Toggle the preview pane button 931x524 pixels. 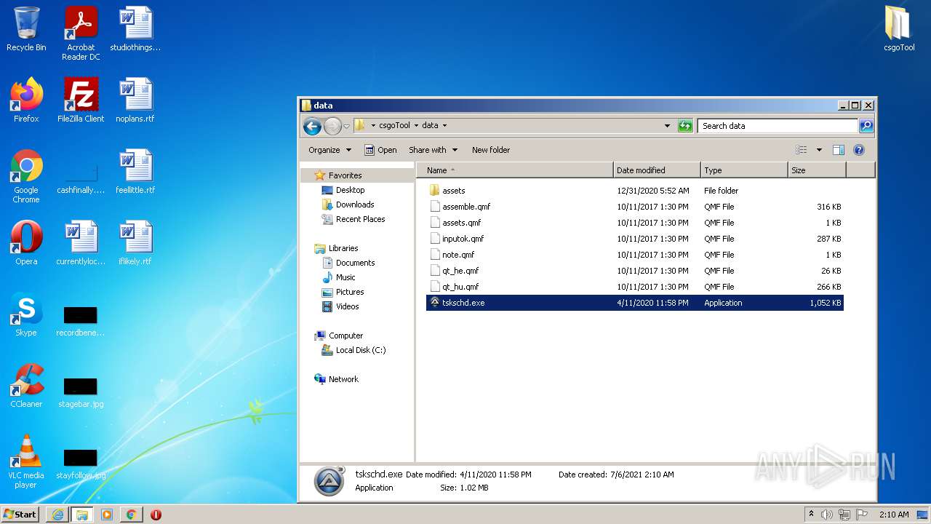tap(839, 150)
